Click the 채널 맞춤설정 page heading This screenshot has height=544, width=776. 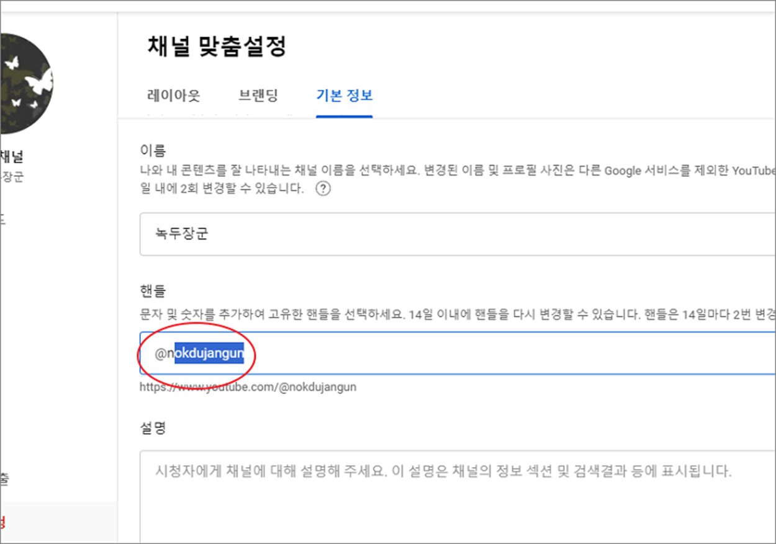point(217,47)
